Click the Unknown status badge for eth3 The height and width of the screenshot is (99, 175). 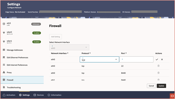[x=36, y=24]
